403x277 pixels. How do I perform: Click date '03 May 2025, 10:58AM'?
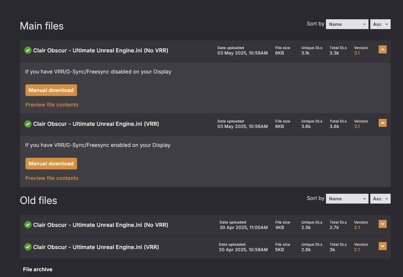pyautogui.click(x=242, y=127)
